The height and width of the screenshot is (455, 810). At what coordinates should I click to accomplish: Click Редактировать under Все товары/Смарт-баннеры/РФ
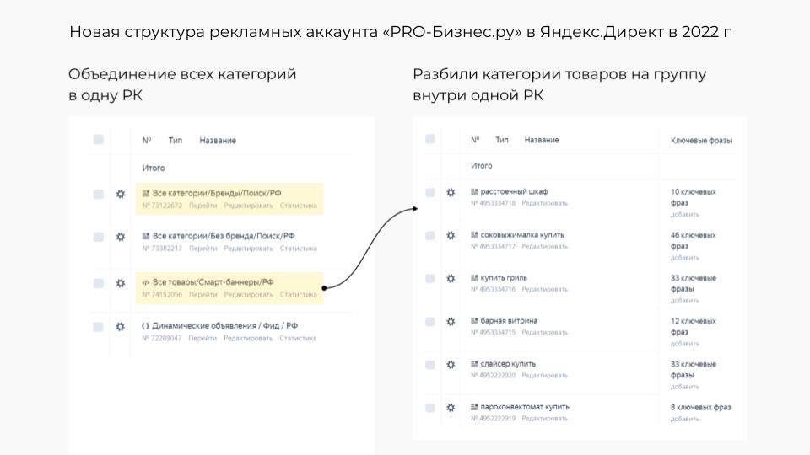(248, 295)
